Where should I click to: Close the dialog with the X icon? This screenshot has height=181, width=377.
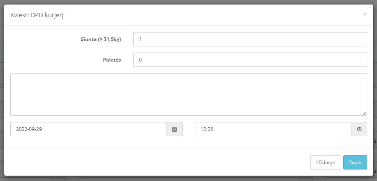click(x=365, y=14)
